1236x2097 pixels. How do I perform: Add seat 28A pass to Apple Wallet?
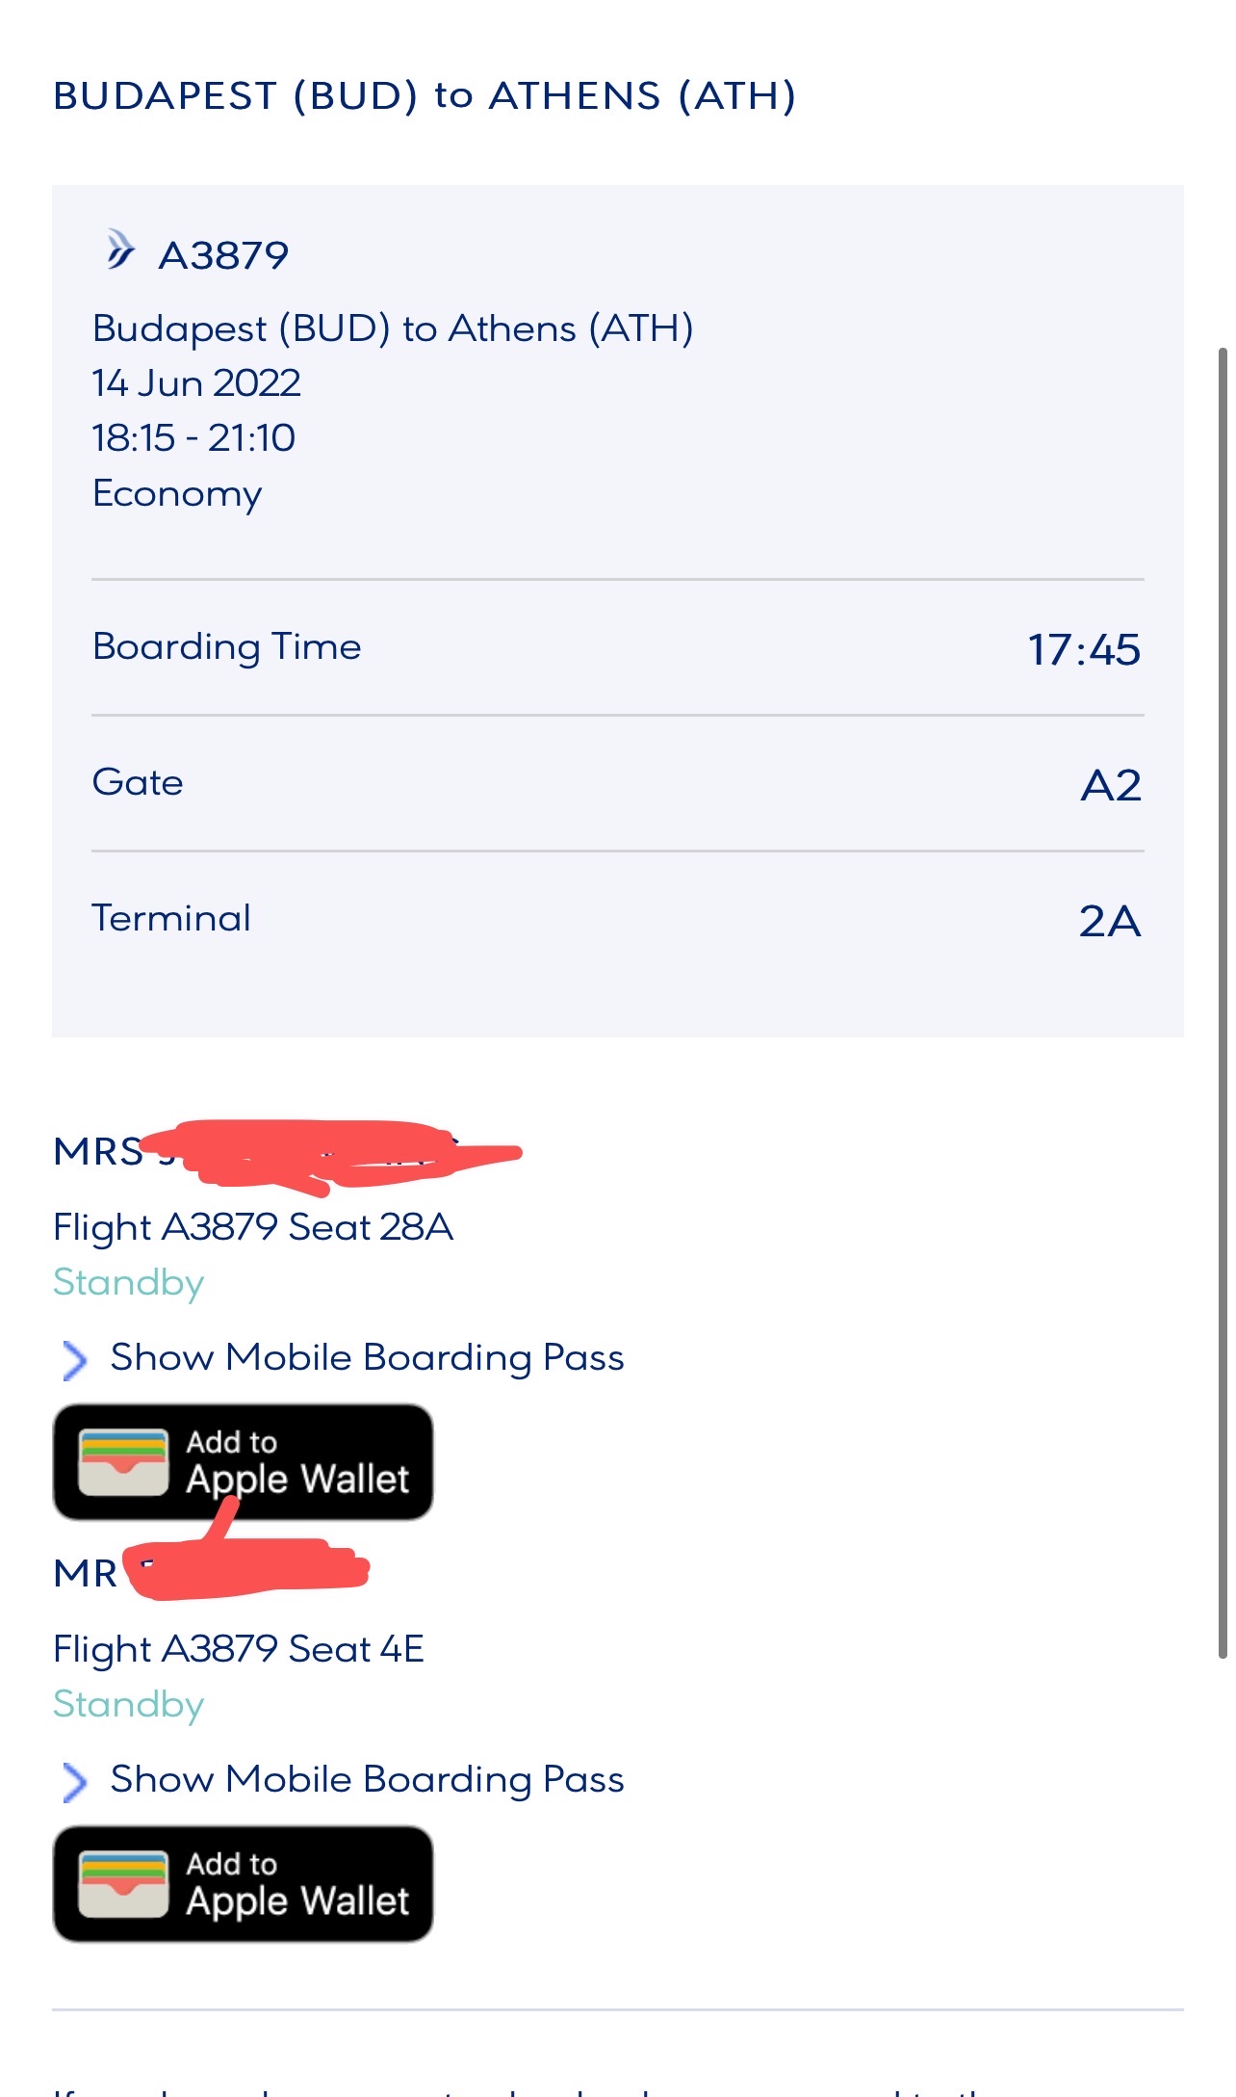[243, 1462]
